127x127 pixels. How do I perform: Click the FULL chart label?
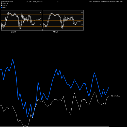click(x=55, y=32)
